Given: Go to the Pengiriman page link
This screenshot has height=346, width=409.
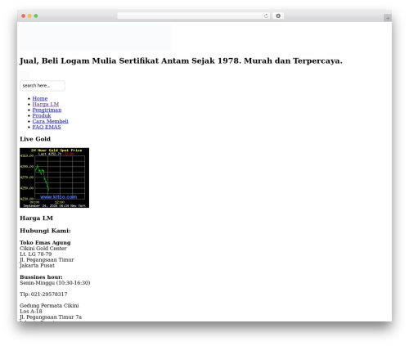Looking at the screenshot, I should click(47, 110).
